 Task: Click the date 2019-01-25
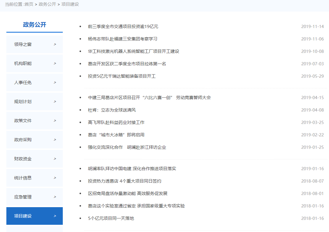(x=313, y=147)
